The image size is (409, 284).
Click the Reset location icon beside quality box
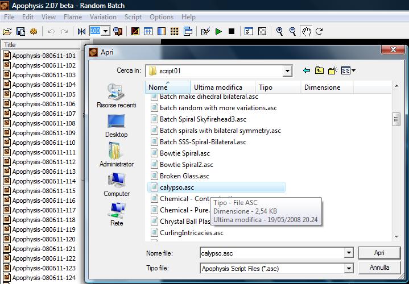(82, 32)
